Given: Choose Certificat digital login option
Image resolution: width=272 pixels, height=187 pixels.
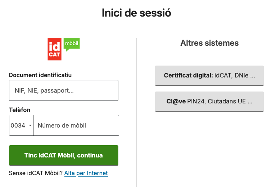Looking at the screenshot, I should coord(209,76).
